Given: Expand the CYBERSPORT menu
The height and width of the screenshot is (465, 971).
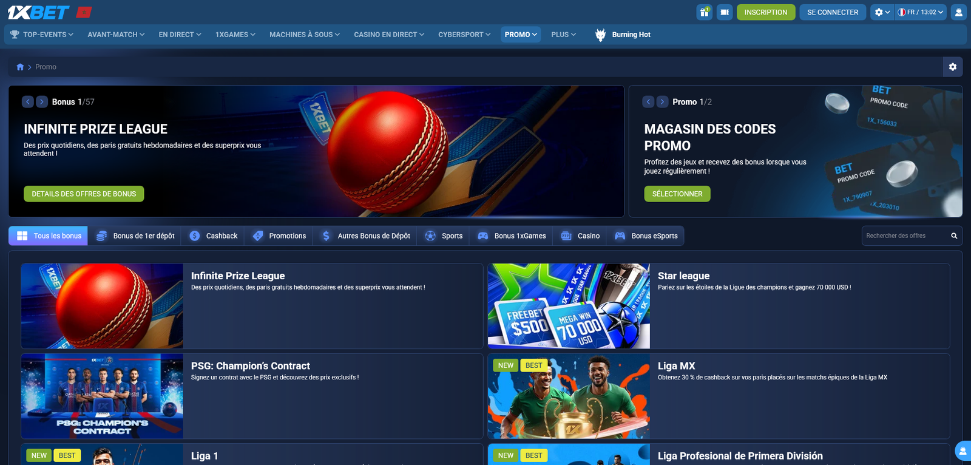Looking at the screenshot, I should (464, 35).
